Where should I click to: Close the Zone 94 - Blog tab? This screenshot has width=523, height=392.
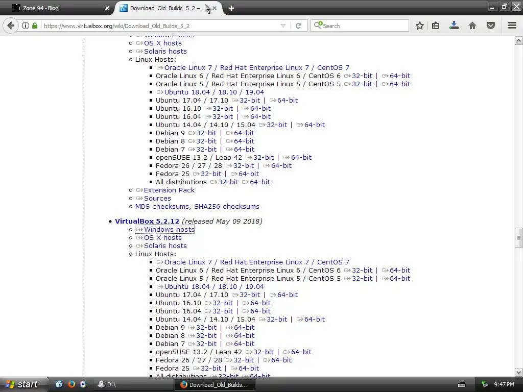click(107, 8)
